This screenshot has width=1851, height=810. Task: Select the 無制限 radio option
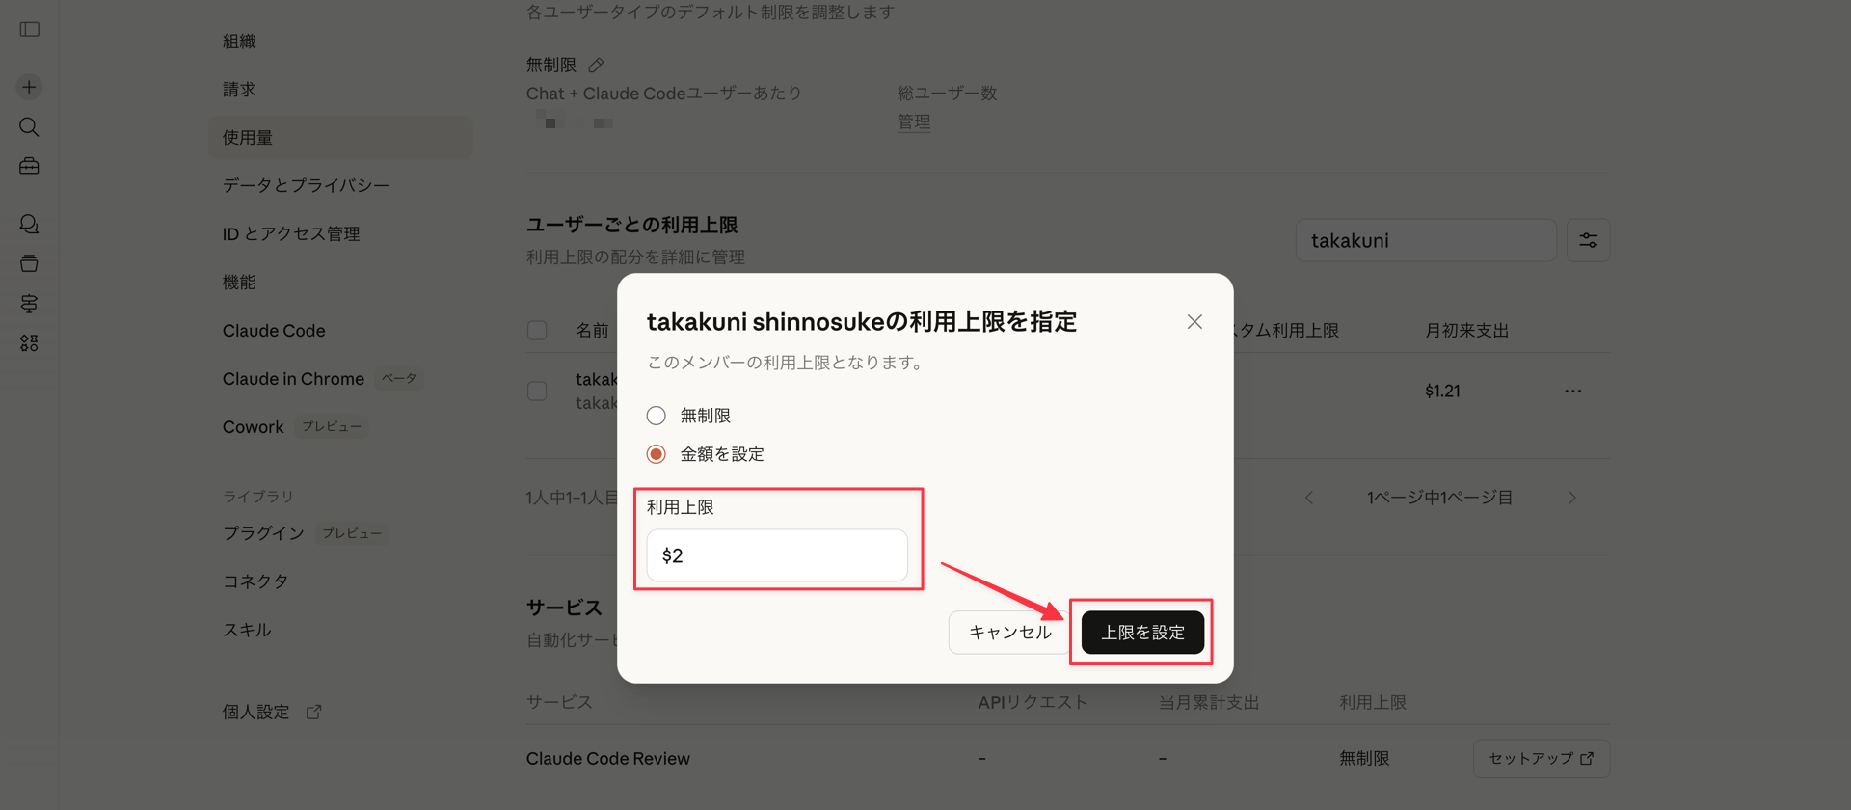(656, 416)
